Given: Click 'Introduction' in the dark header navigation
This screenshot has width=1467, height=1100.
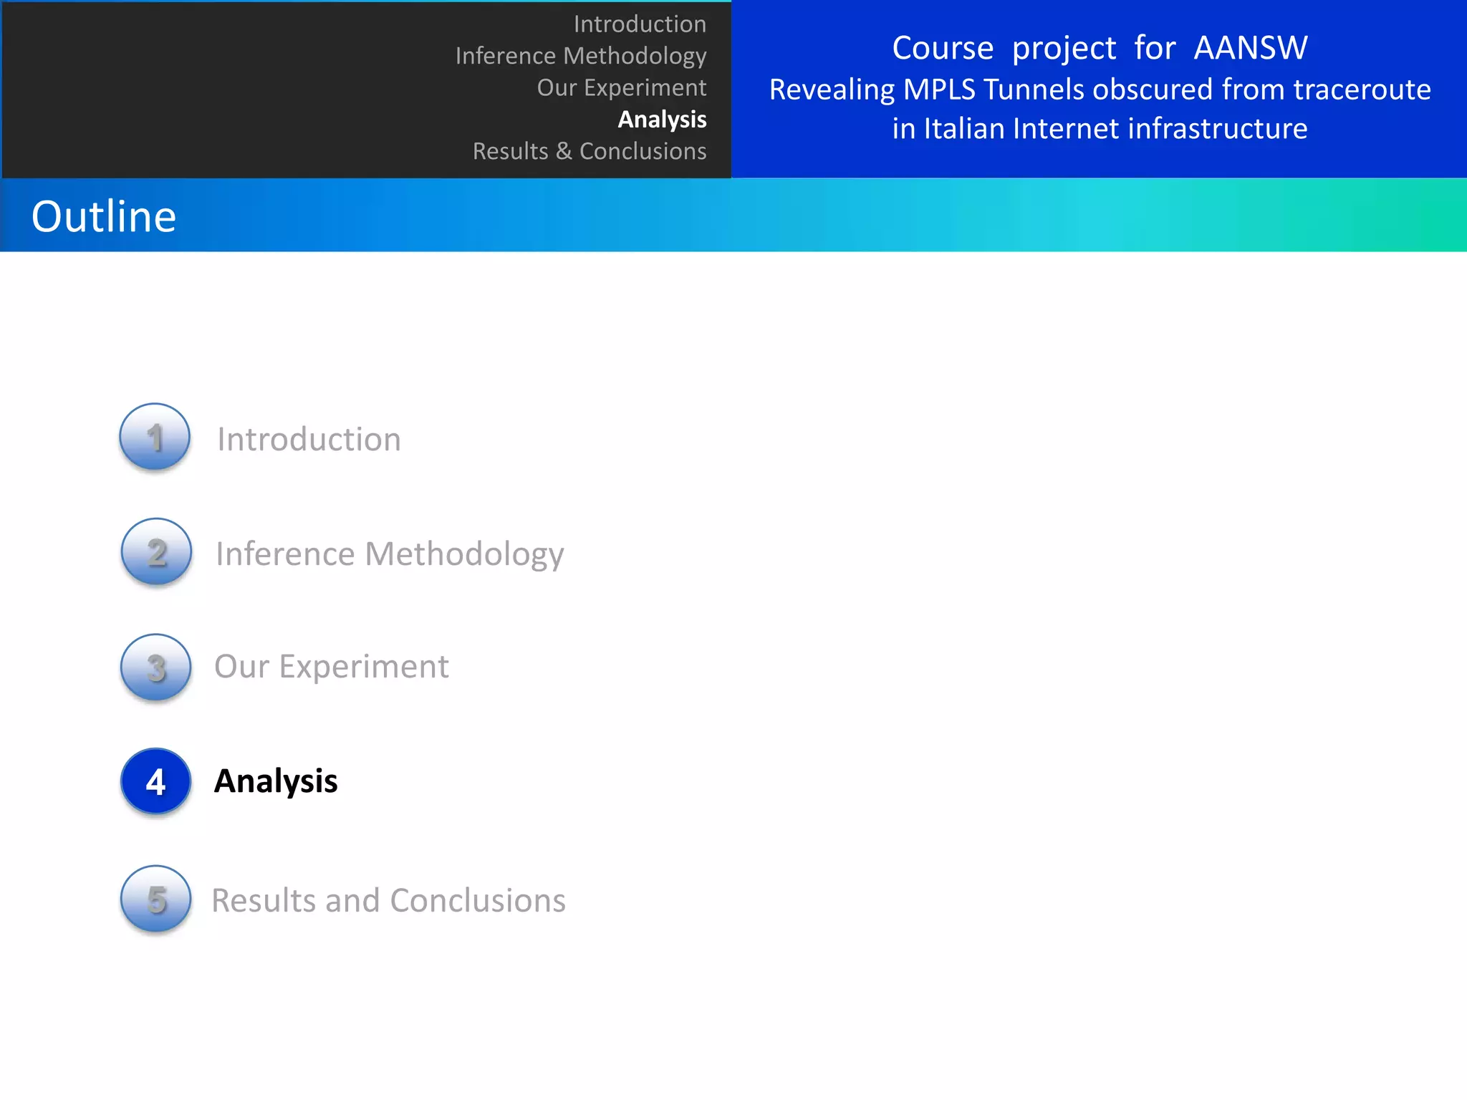Looking at the screenshot, I should [x=640, y=24].
